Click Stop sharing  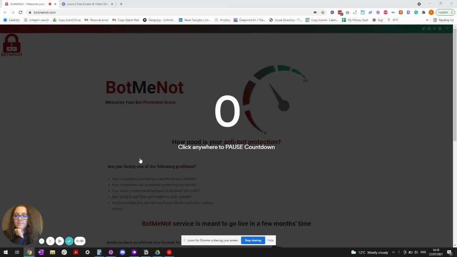(253, 240)
